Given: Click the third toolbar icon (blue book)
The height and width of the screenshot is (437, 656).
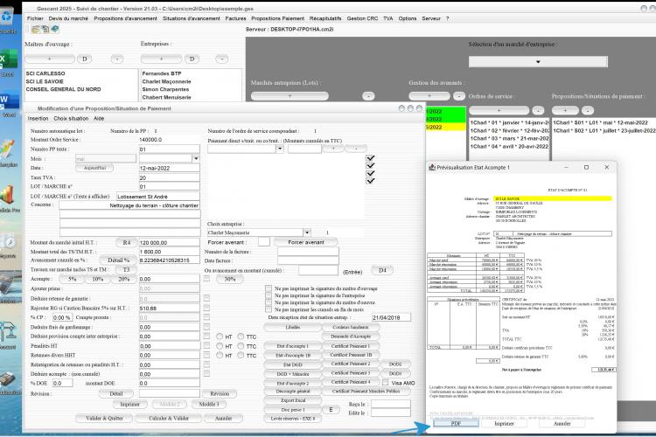Looking at the screenshot, I should point(54,29).
